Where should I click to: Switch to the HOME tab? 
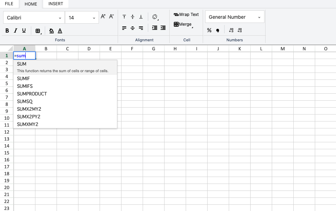pos(31,4)
